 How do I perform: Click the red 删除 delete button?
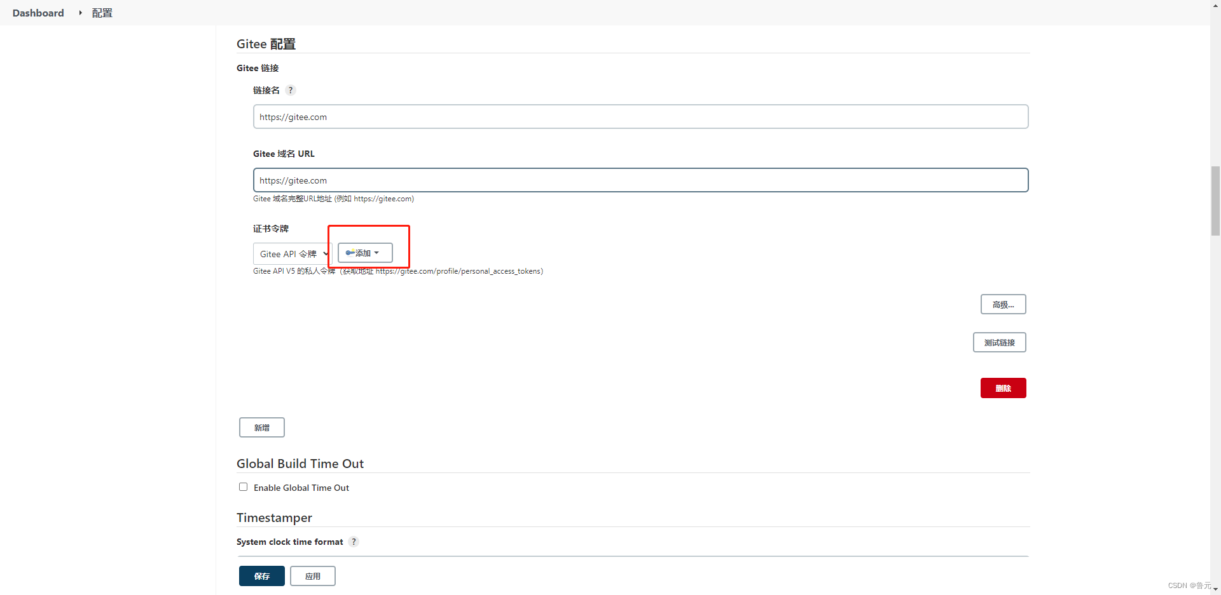click(x=1003, y=388)
